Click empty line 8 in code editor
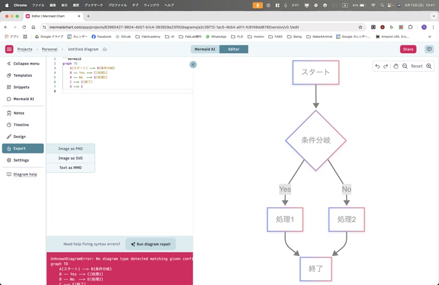Image resolution: width=439 pixels, height=285 pixels. click(127, 91)
